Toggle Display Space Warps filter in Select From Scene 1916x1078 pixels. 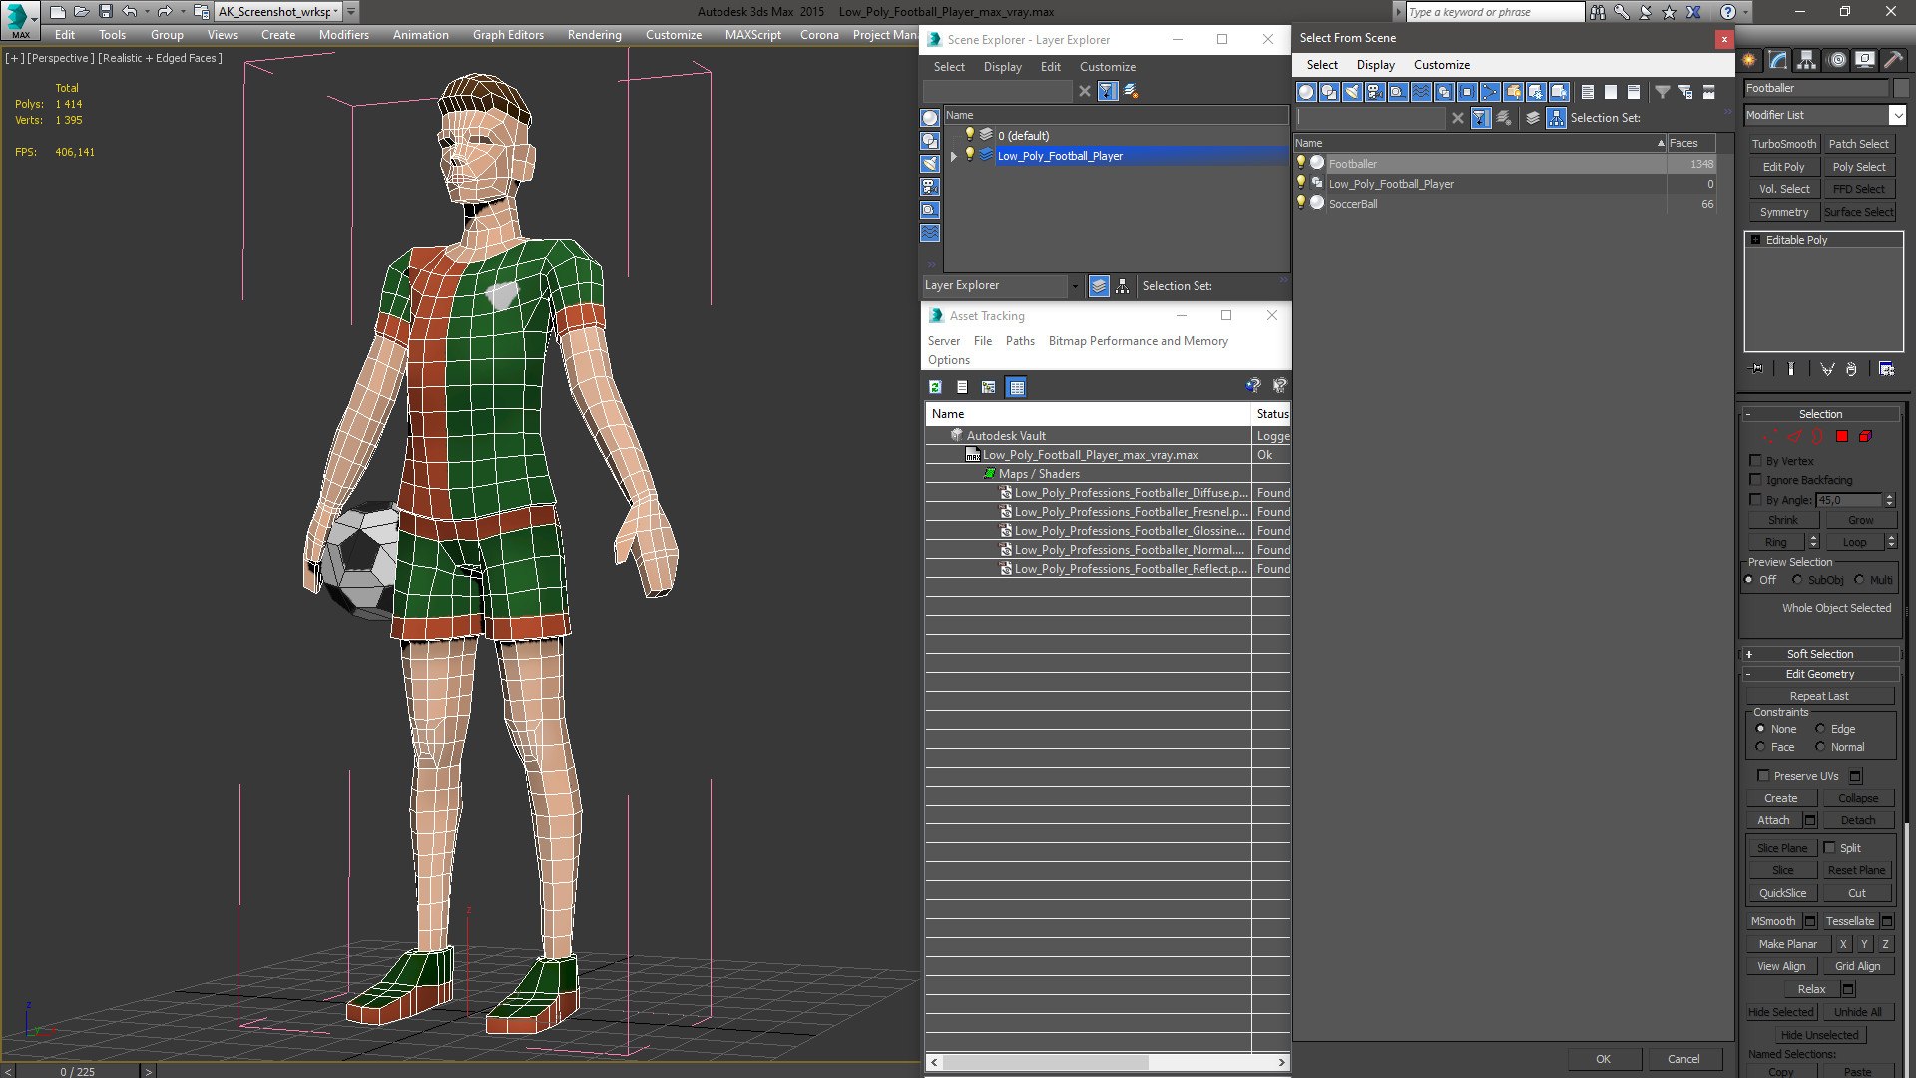[1421, 92]
